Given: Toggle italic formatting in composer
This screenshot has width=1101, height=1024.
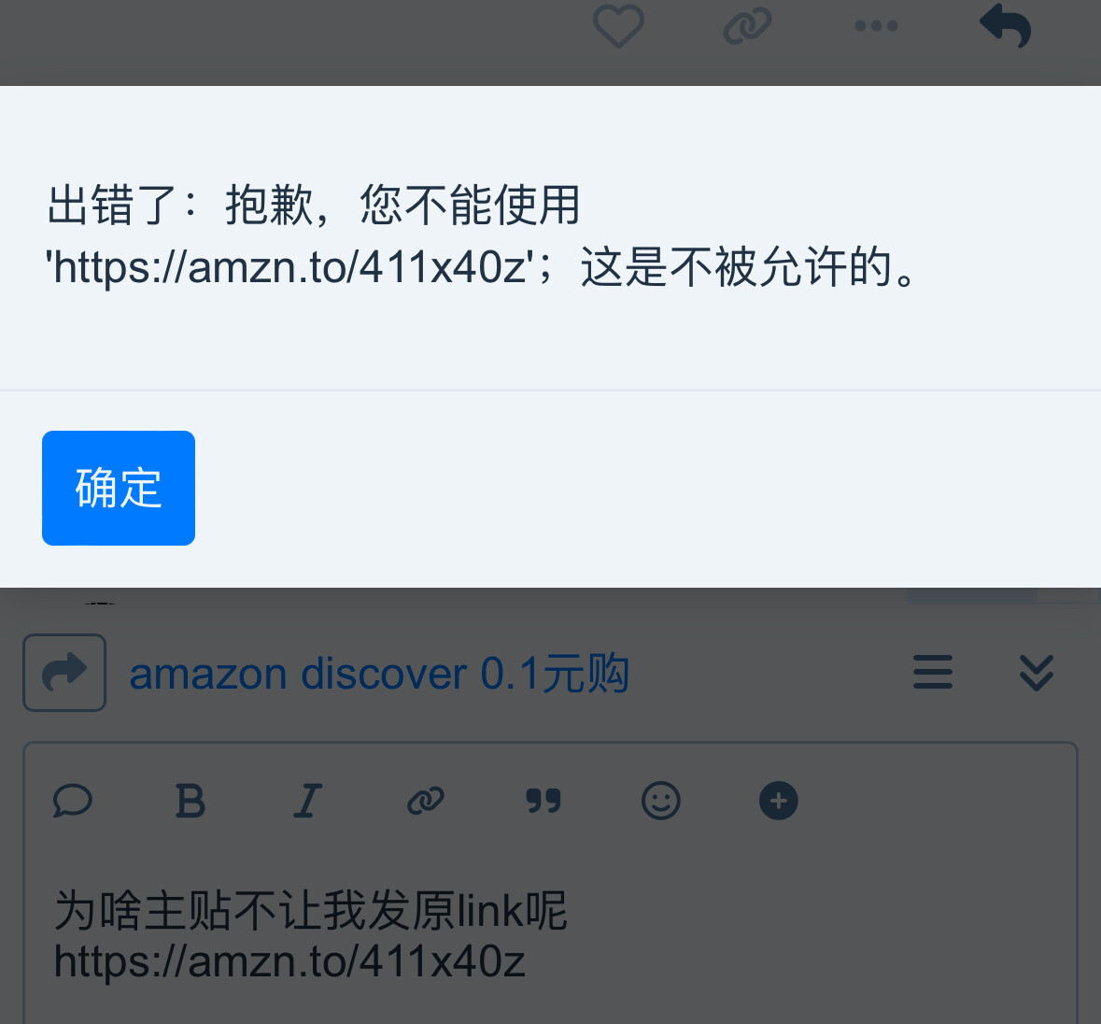Looking at the screenshot, I should pos(307,801).
